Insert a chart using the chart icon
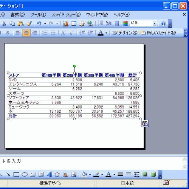This screenshot has width=189, height=189. [x=65, y=23]
